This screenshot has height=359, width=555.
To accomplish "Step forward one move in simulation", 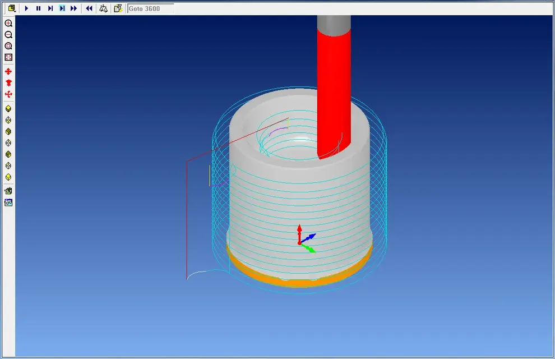I will pyautogui.click(x=50, y=8).
